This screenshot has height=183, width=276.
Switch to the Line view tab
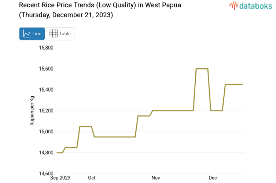coord(32,33)
